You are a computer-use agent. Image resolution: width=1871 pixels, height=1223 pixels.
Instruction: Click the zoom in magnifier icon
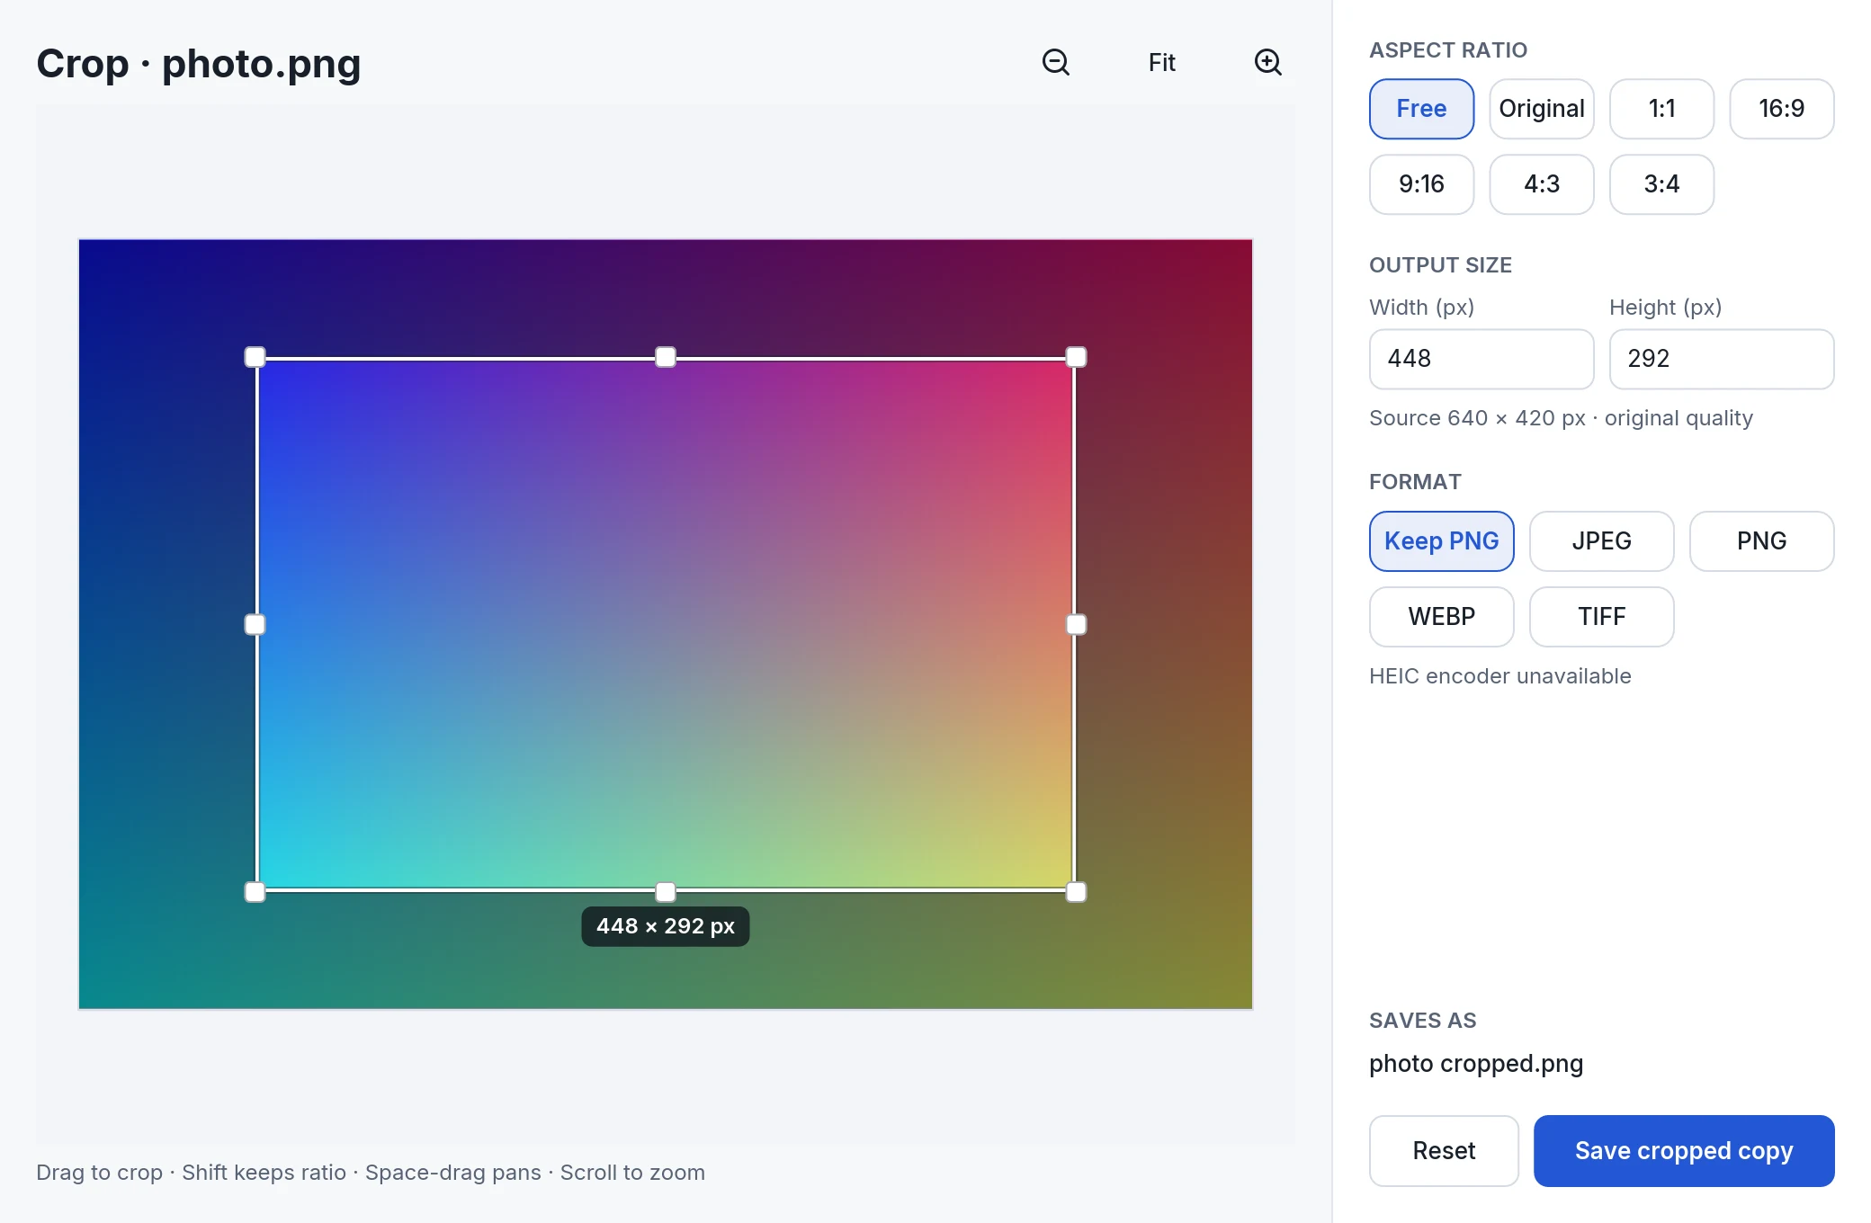tap(1268, 62)
